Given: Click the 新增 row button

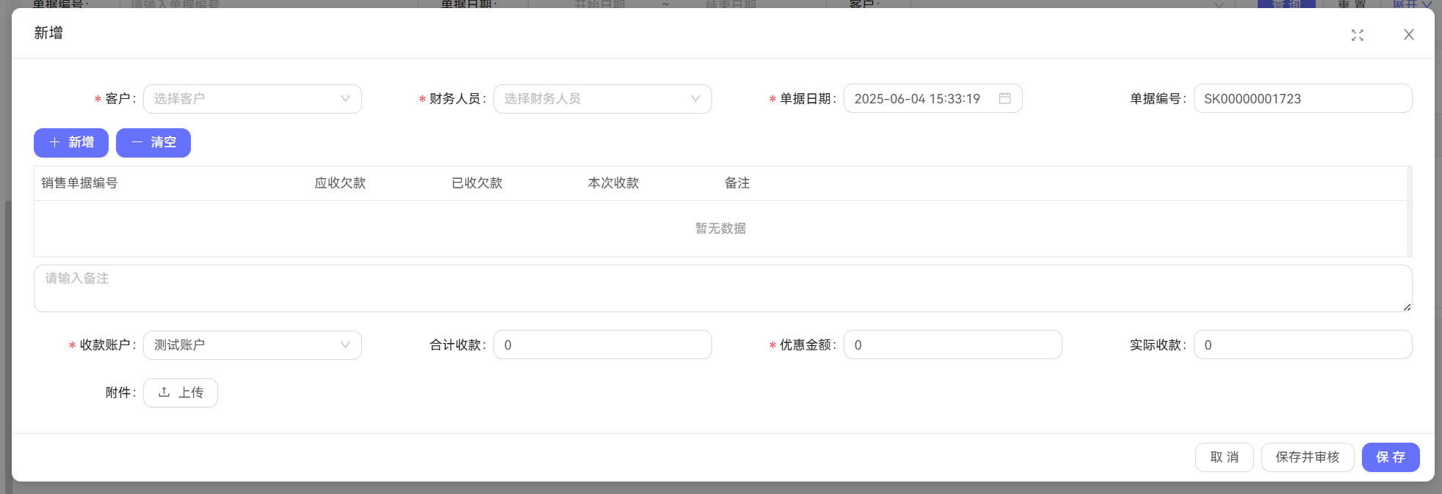Looking at the screenshot, I should 71,143.
